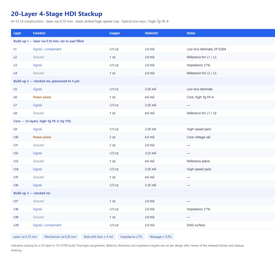The image size is (275, 265).
Task: Click the "Laser via 0.10 mm" tag
Action: click(x=25, y=236)
